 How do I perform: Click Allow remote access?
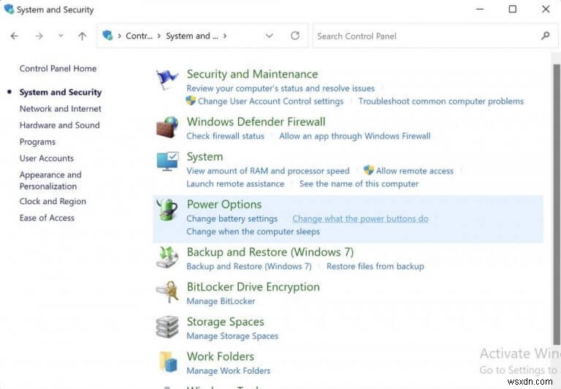[x=414, y=171]
